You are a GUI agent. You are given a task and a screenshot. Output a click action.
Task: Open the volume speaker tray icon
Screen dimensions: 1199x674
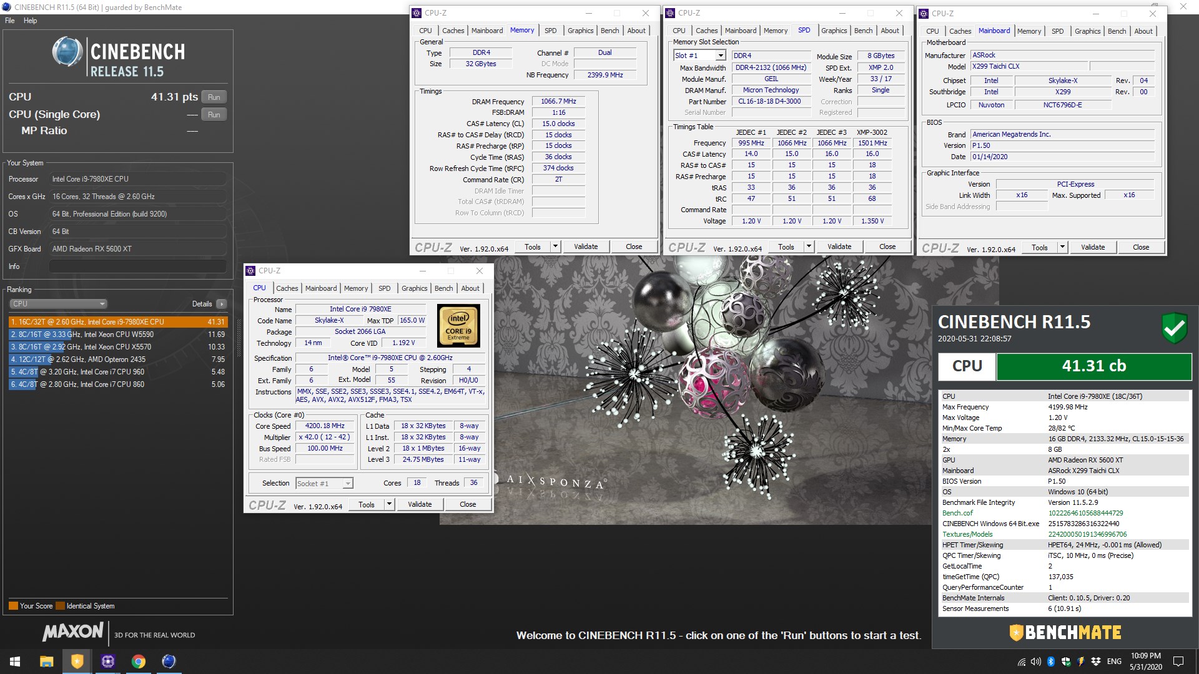click(x=1036, y=662)
